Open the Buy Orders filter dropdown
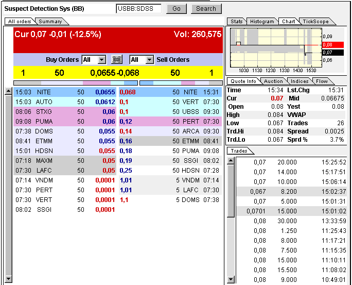The width and height of the screenshot is (352, 285). pyautogui.click(x=101, y=60)
